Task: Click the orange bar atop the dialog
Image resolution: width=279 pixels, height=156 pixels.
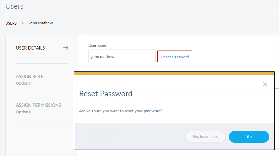Action: click(x=174, y=73)
